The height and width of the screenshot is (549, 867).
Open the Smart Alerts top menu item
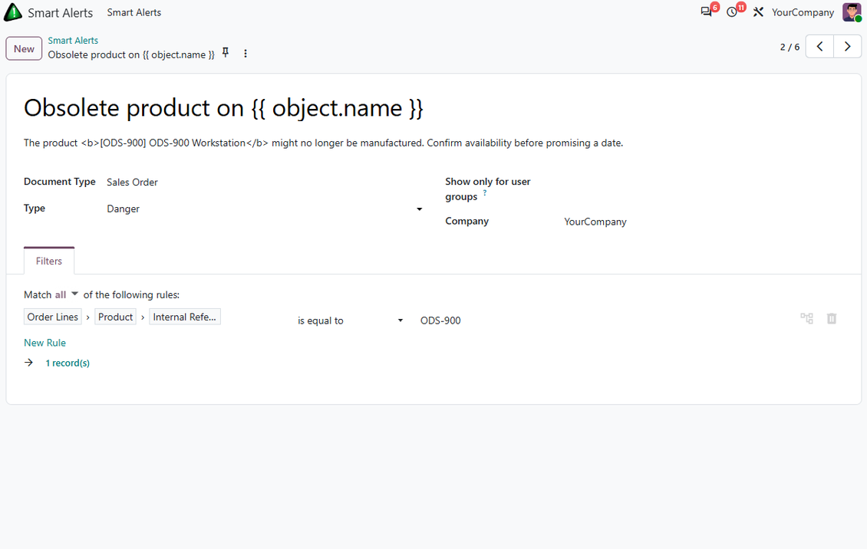coord(134,12)
